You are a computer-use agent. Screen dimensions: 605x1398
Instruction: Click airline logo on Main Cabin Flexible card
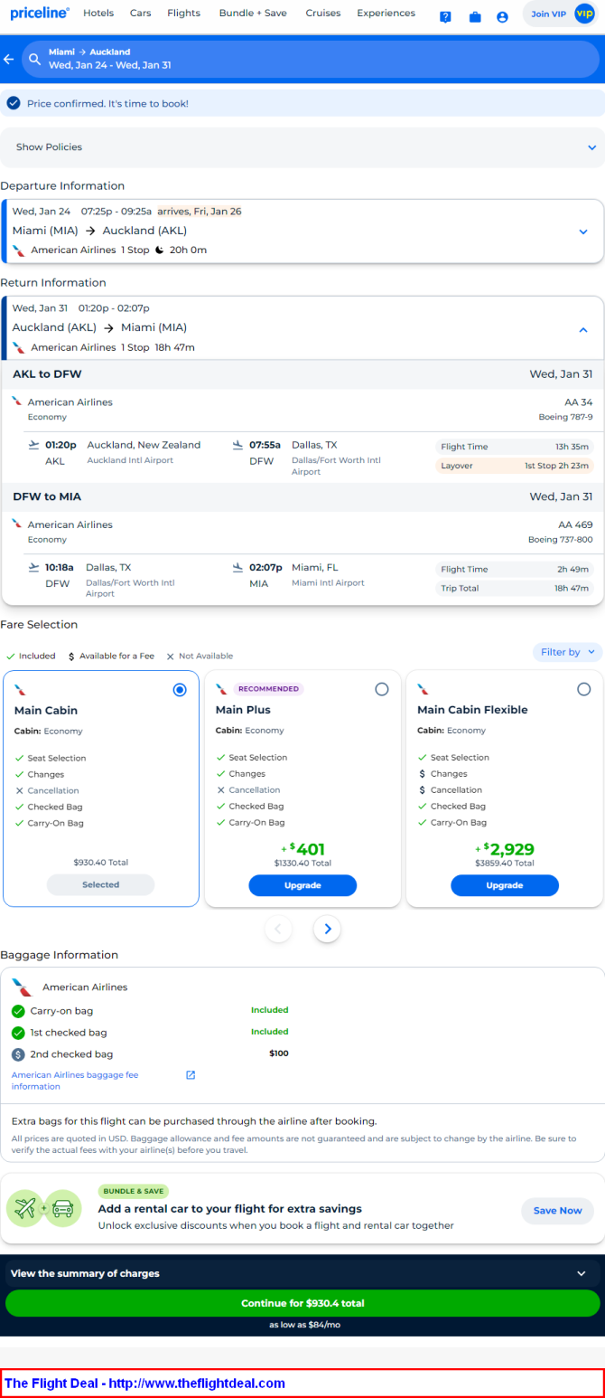pos(423,690)
